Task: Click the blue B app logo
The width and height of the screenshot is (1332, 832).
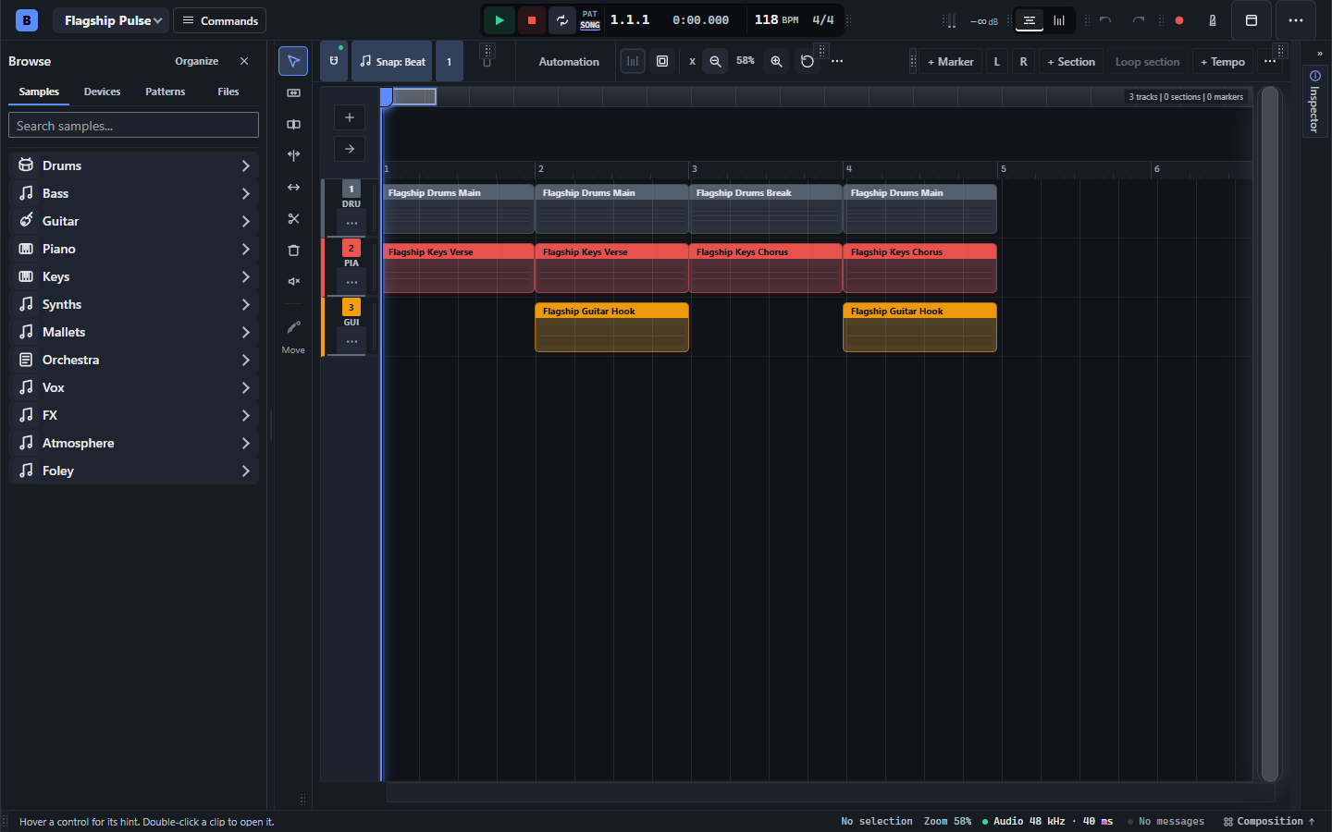Action: [x=27, y=20]
